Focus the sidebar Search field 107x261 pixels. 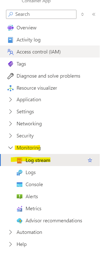pos(41,14)
